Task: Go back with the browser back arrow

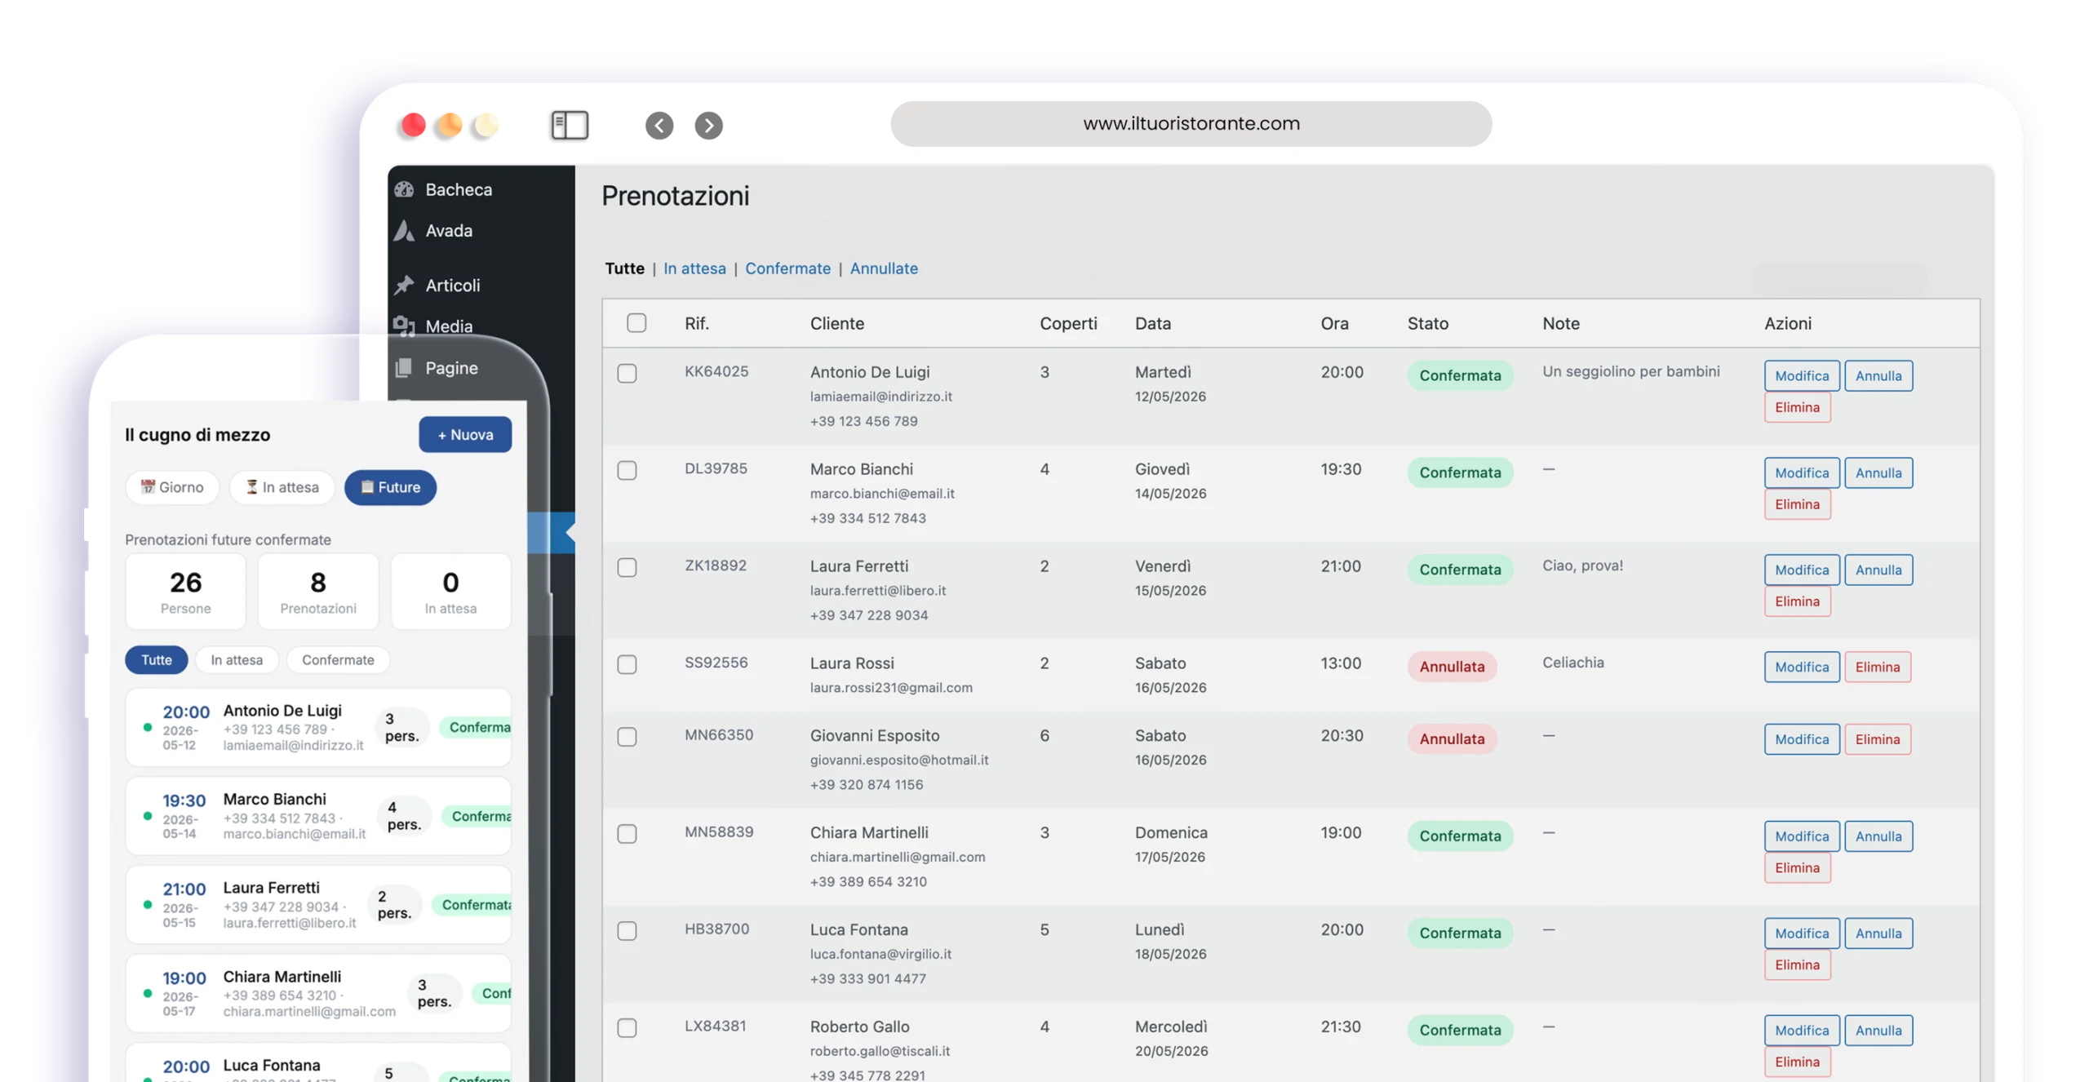Action: [x=659, y=125]
